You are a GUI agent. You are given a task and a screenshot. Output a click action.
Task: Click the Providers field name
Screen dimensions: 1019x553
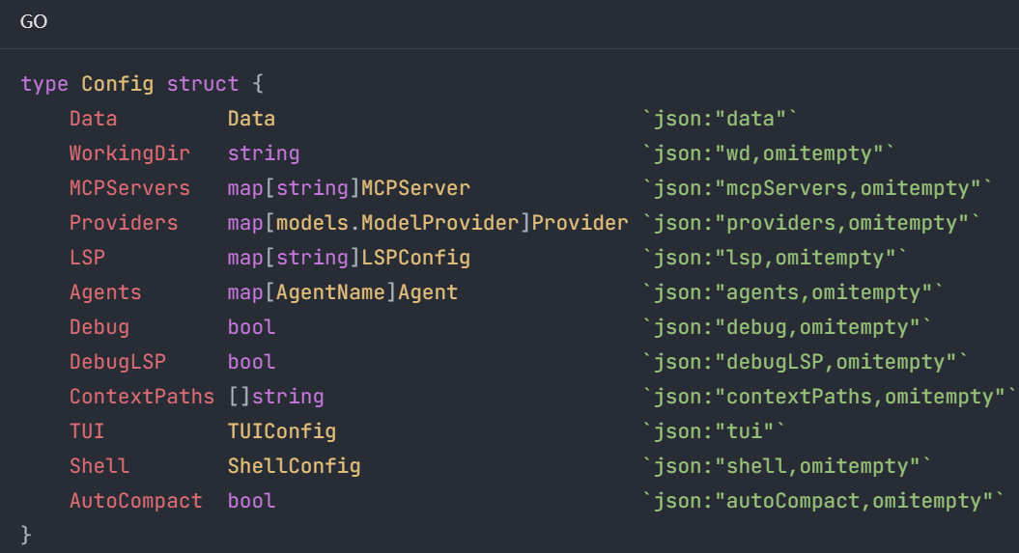tap(124, 223)
